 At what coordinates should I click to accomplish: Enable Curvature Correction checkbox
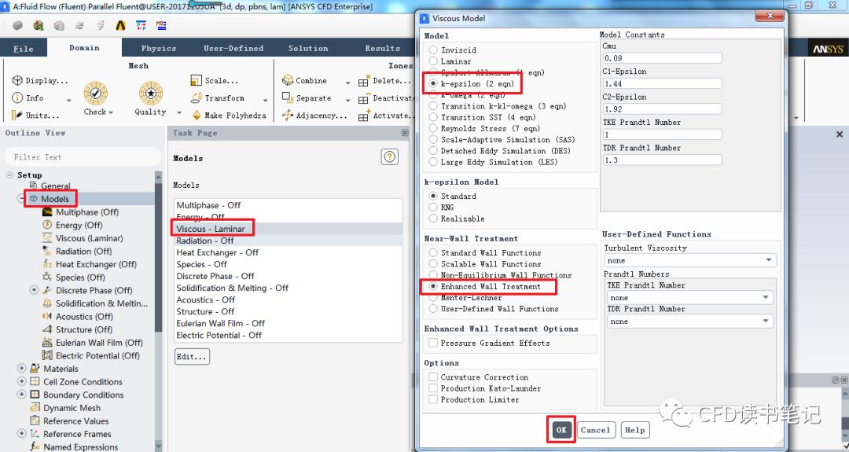[433, 377]
